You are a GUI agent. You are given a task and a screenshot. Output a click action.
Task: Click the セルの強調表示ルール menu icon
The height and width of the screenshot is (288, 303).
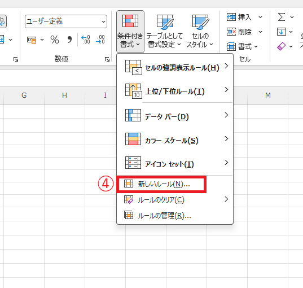tap(133, 67)
